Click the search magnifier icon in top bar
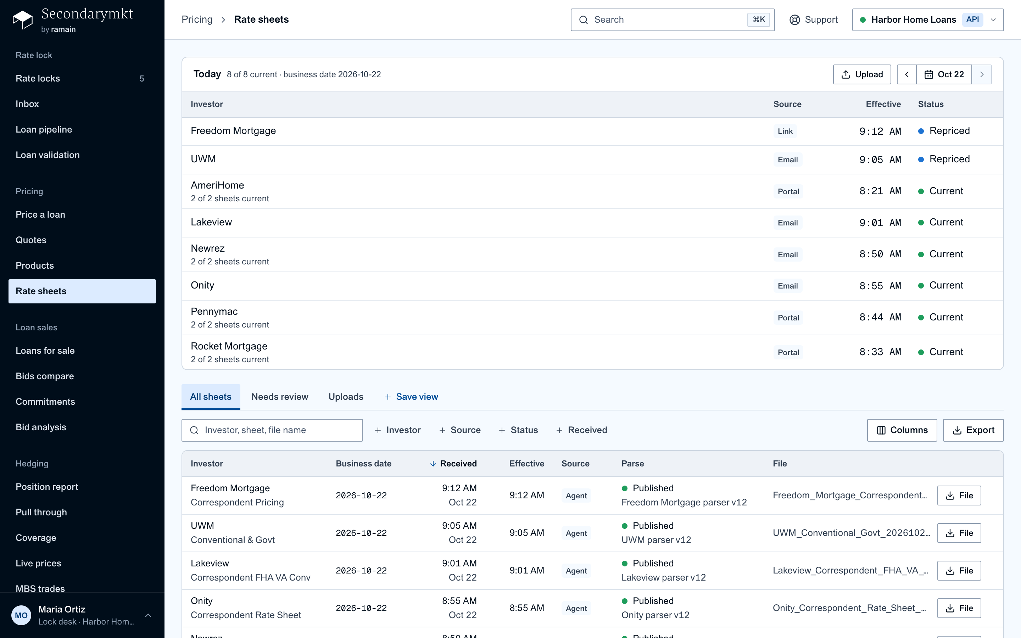The width and height of the screenshot is (1021, 638). pyautogui.click(x=584, y=20)
